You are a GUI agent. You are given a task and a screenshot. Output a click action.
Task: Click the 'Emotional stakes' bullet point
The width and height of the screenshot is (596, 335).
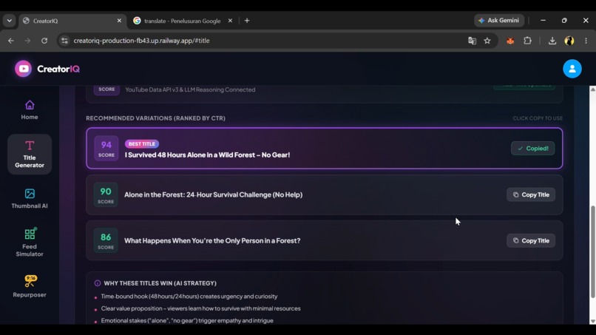[187, 320]
